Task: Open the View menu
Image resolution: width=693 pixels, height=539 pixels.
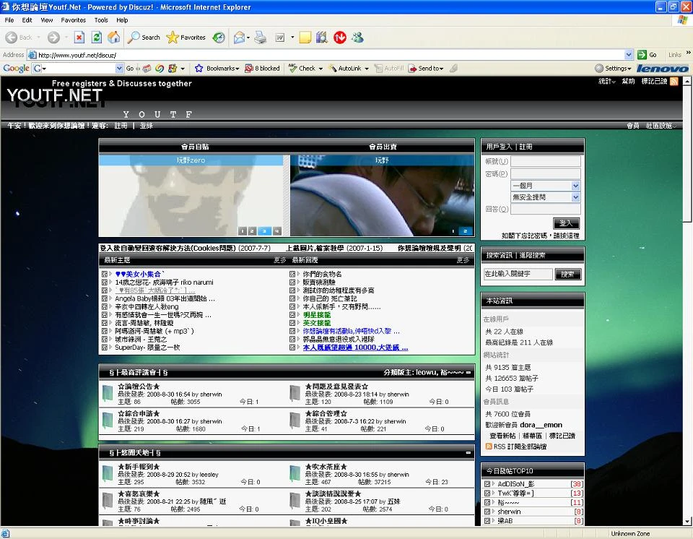Action: tap(47, 20)
